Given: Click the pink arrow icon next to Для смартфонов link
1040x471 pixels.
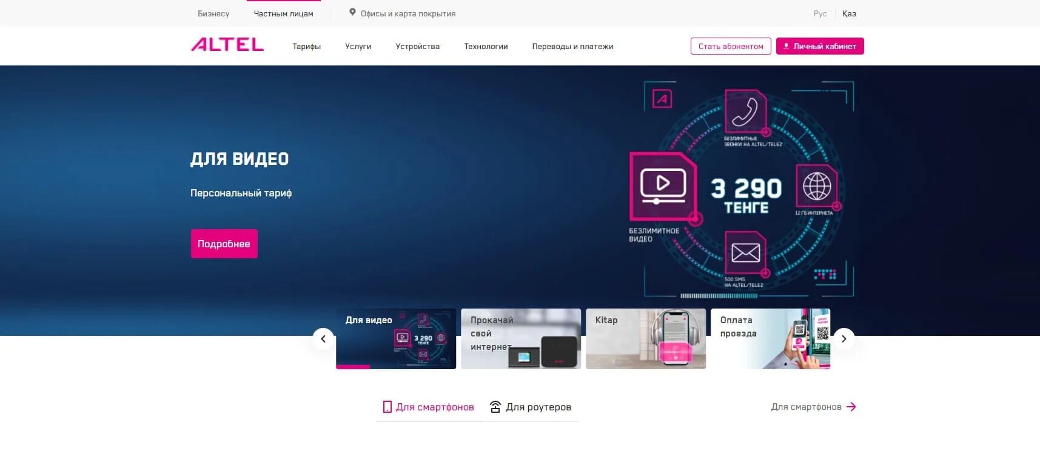Looking at the screenshot, I should (x=851, y=407).
